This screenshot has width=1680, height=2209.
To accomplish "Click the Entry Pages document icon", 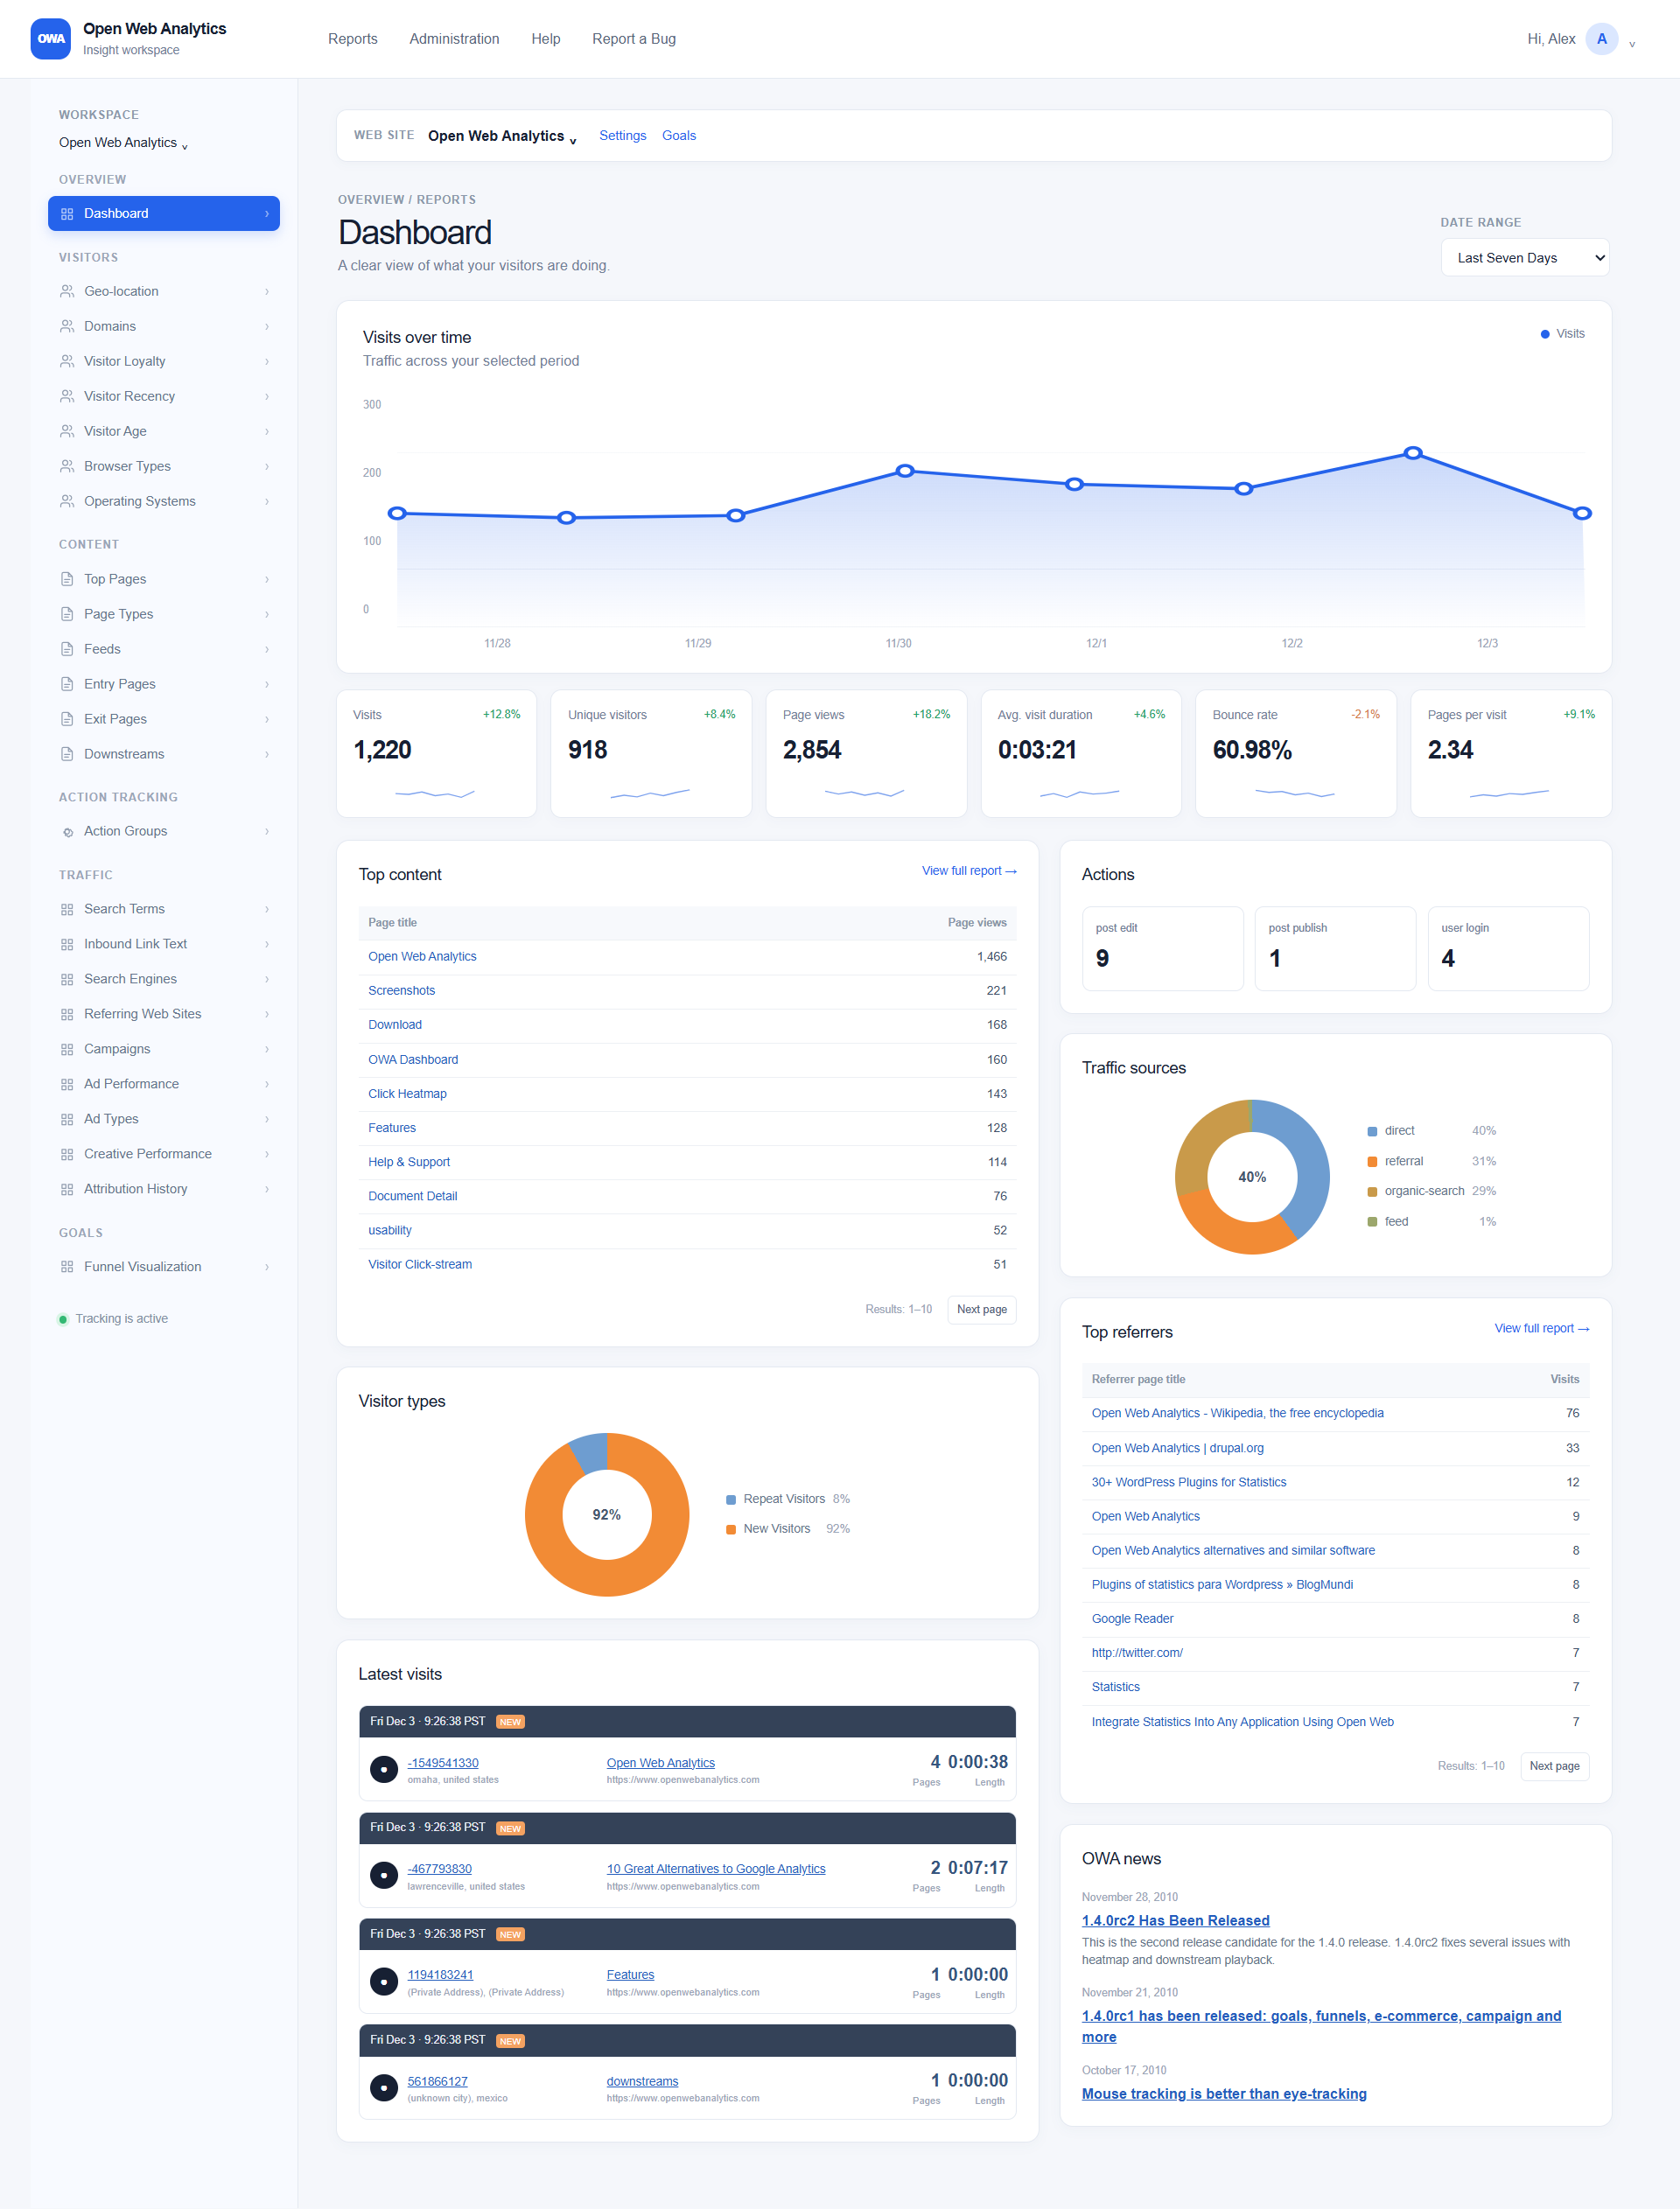I will click(x=67, y=685).
